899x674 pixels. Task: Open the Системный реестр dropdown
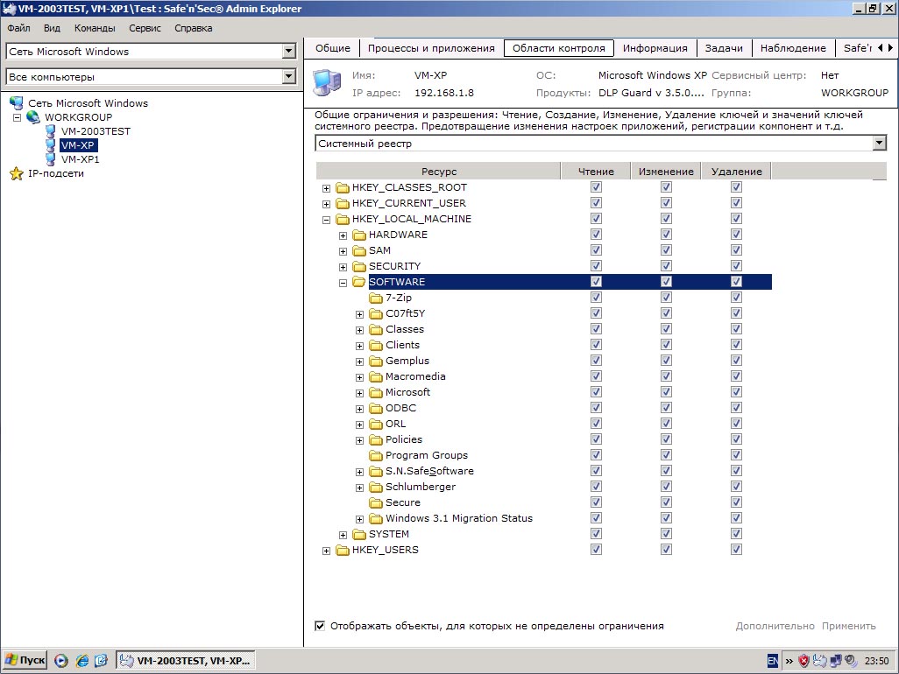pos(879,144)
